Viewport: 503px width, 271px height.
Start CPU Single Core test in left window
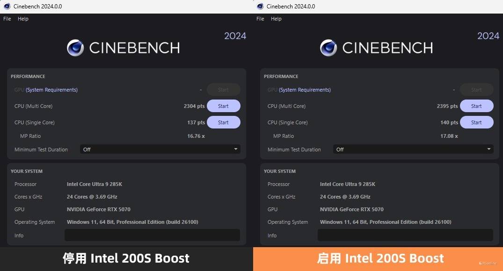(x=224, y=122)
